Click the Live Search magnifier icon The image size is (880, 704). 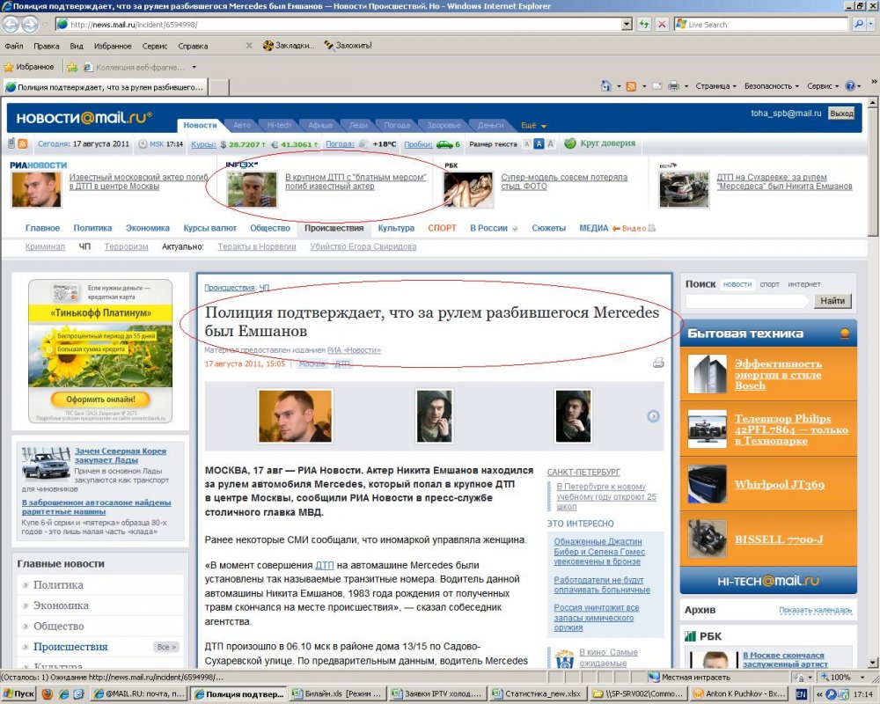point(859,25)
